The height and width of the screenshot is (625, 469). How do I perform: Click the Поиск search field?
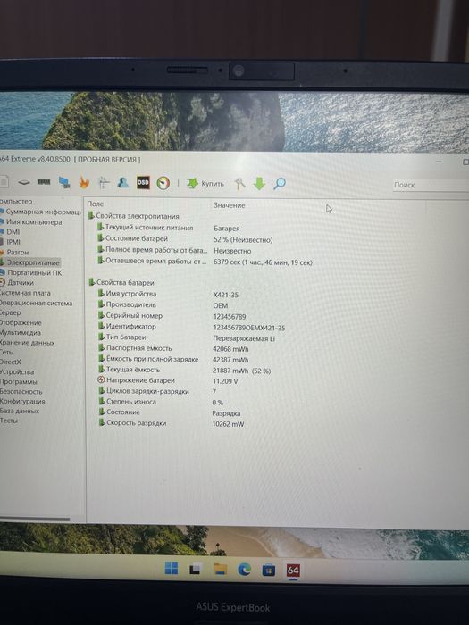pyautogui.click(x=431, y=185)
